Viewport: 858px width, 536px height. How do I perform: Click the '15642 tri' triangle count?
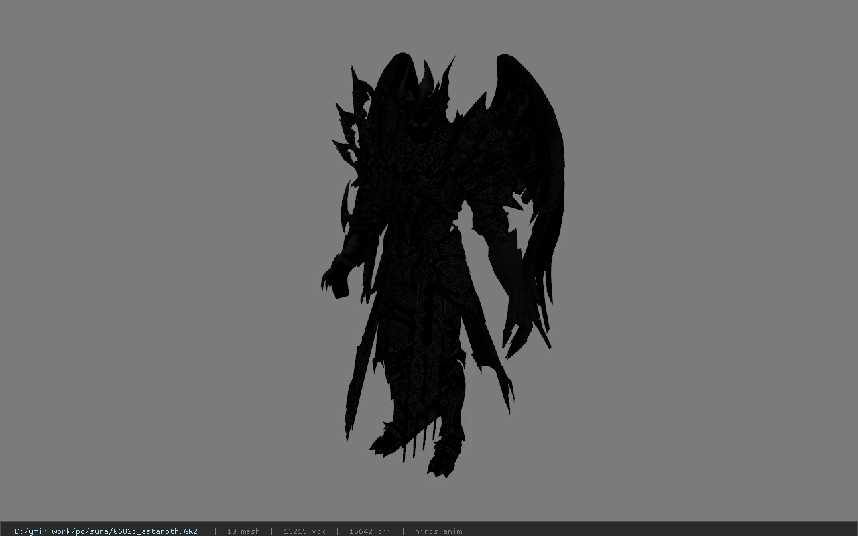(369, 531)
